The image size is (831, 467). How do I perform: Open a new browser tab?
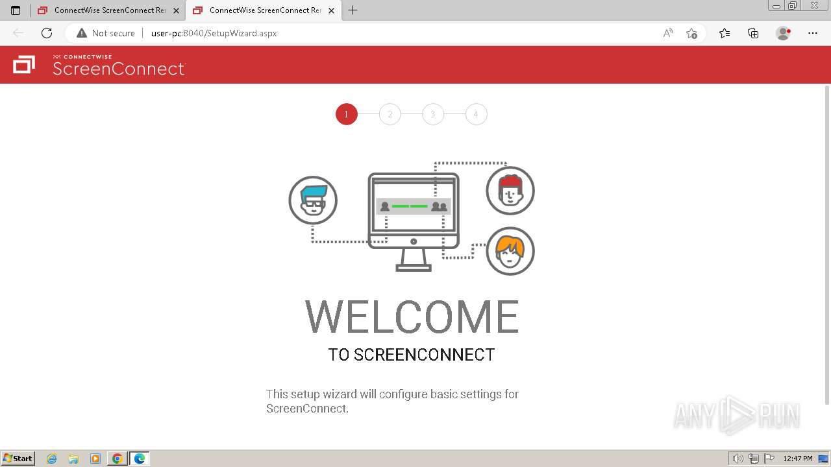(353, 10)
